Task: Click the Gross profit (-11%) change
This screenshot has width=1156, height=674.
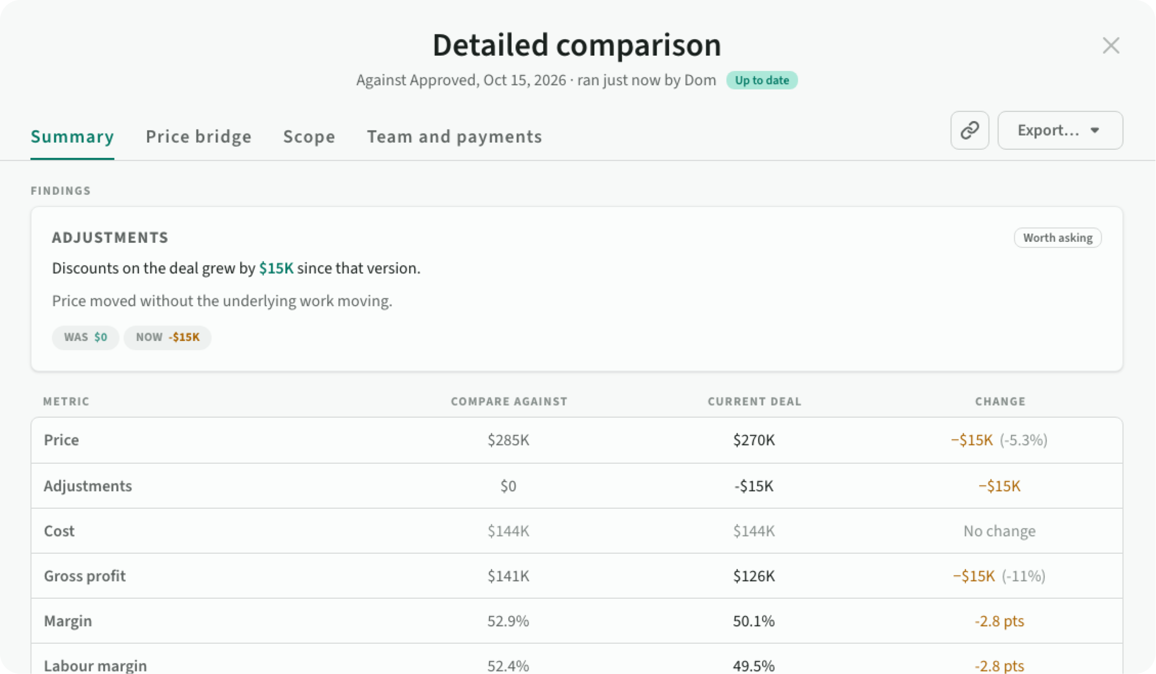Action: pos(999,576)
